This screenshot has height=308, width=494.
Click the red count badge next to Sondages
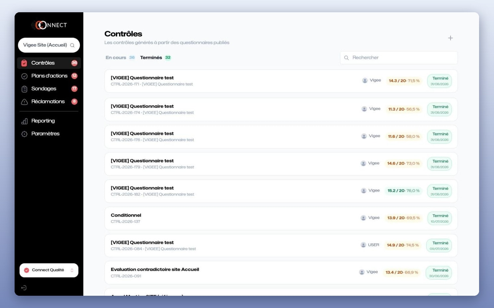74,89
